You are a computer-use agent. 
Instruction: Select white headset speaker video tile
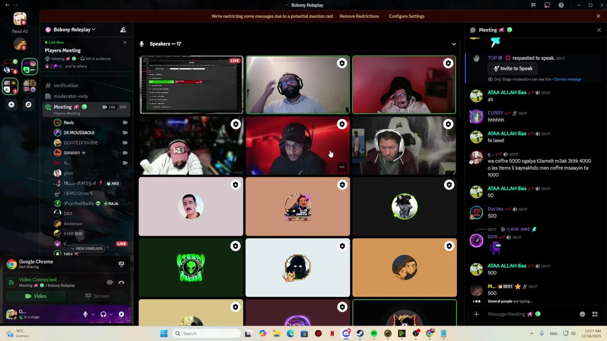pyautogui.click(x=404, y=146)
